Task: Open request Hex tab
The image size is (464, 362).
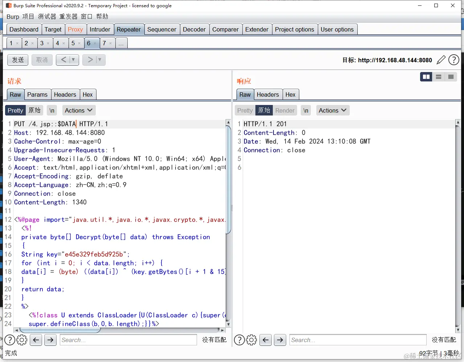Action: (87, 94)
